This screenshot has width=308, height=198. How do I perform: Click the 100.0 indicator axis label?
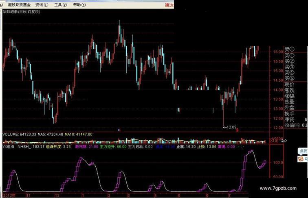278,163
